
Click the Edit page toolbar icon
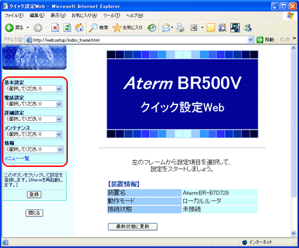[x=194, y=28]
